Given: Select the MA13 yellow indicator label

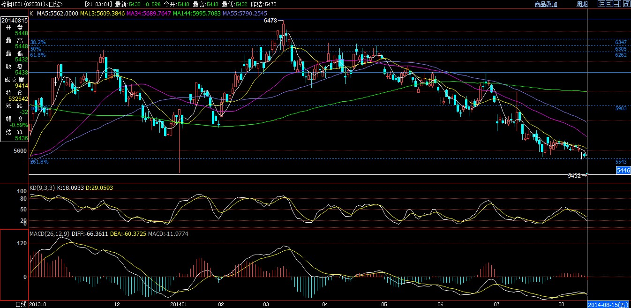Looking at the screenshot, I should coord(102,14).
